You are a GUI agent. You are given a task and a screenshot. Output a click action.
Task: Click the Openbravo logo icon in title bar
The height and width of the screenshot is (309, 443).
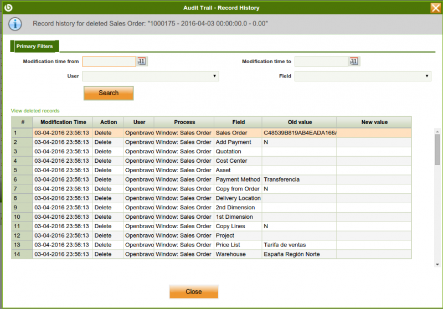click(8, 8)
